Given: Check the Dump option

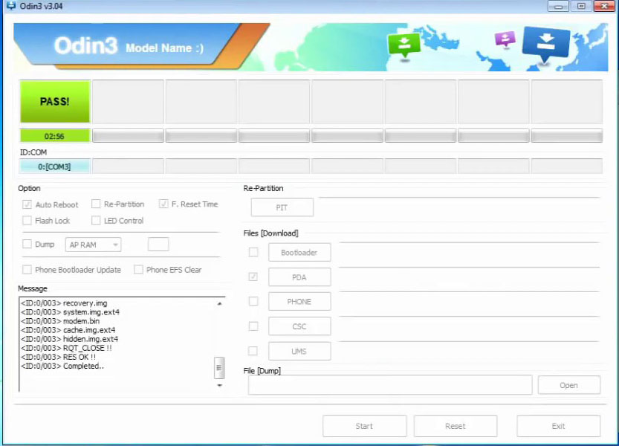Looking at the screenshot, I should point(27,244).
